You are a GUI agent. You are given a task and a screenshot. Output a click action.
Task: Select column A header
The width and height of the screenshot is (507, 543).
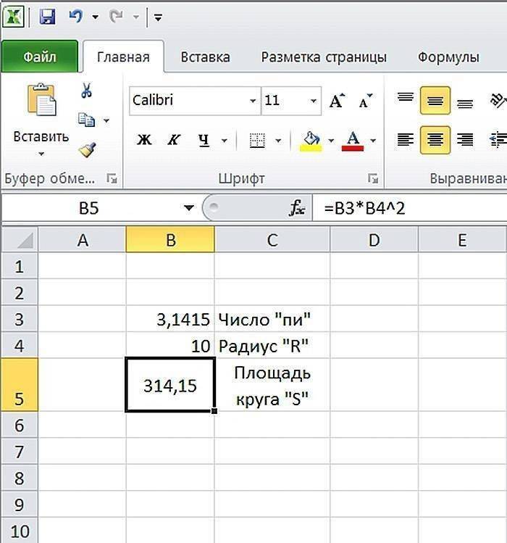83,240
